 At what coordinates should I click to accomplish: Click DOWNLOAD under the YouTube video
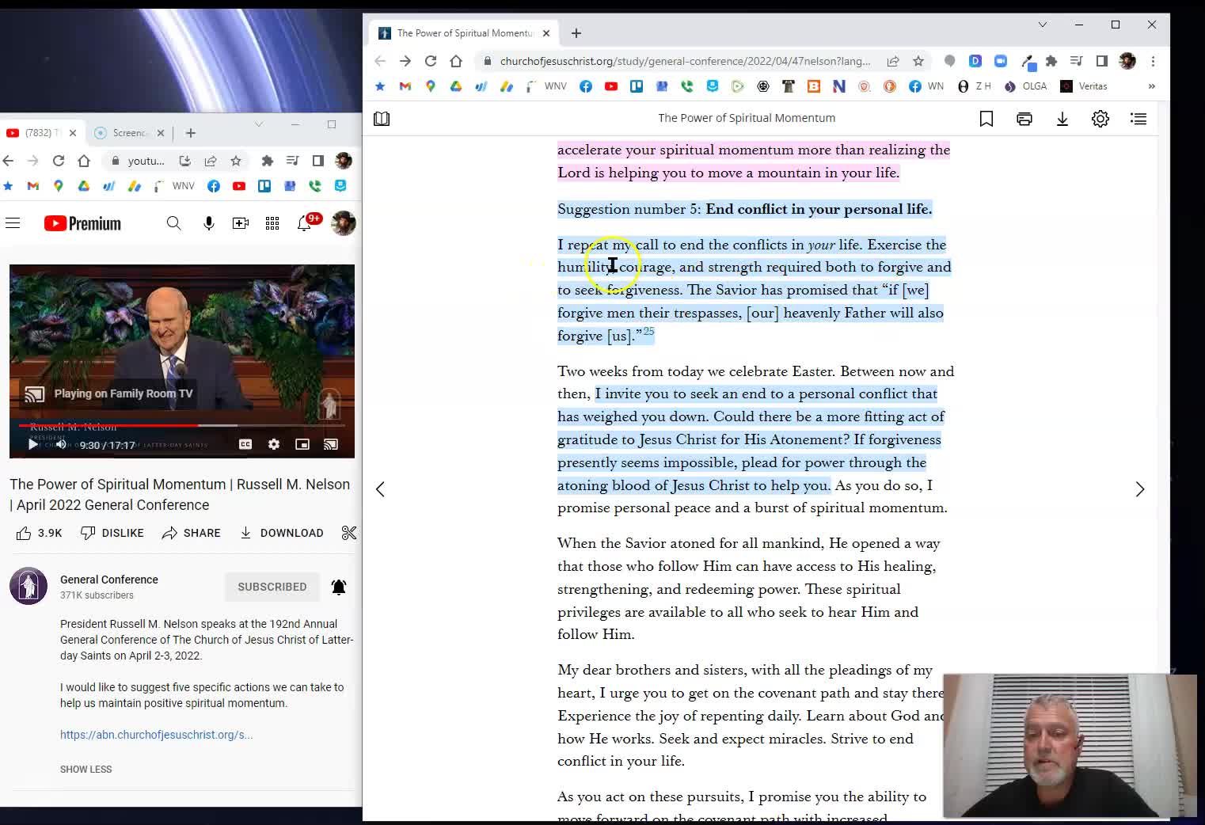coord(282,533)
